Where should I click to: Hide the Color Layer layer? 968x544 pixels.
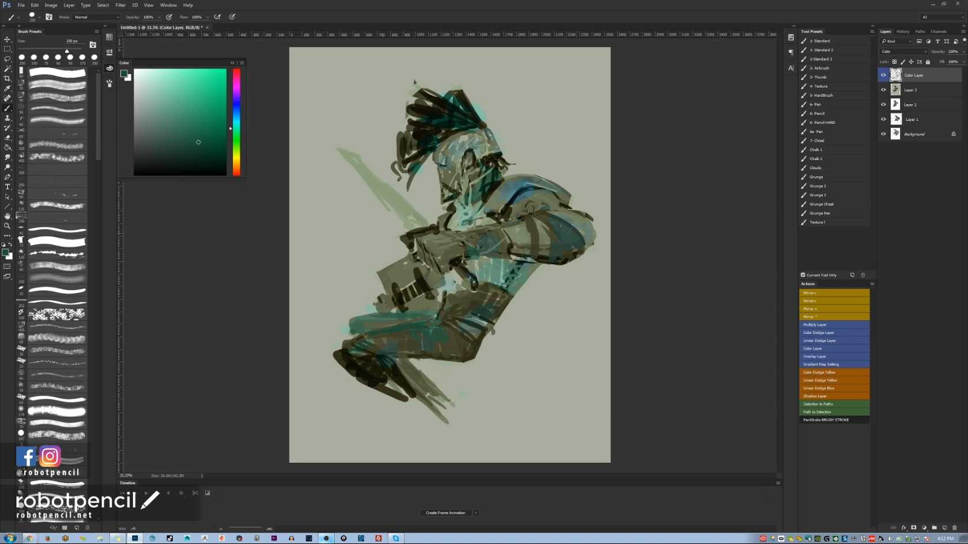click(x=883, y=75)
